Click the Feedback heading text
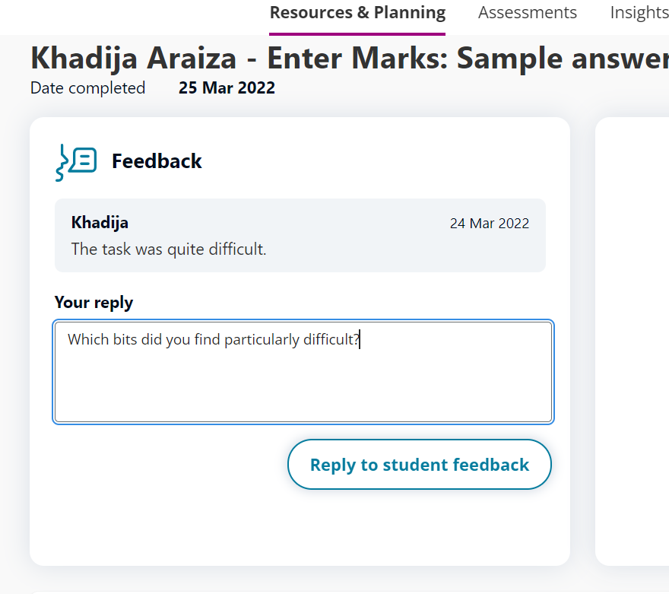This screenshot has height=594, width=669. [x=157, y=160]
